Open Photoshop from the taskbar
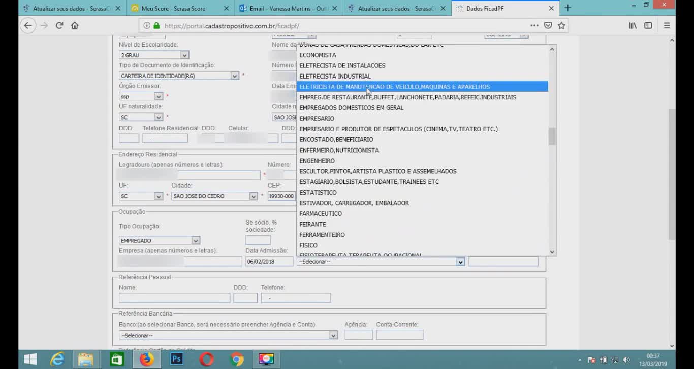This screenshot has height=369, width=694. coord(177,359)
